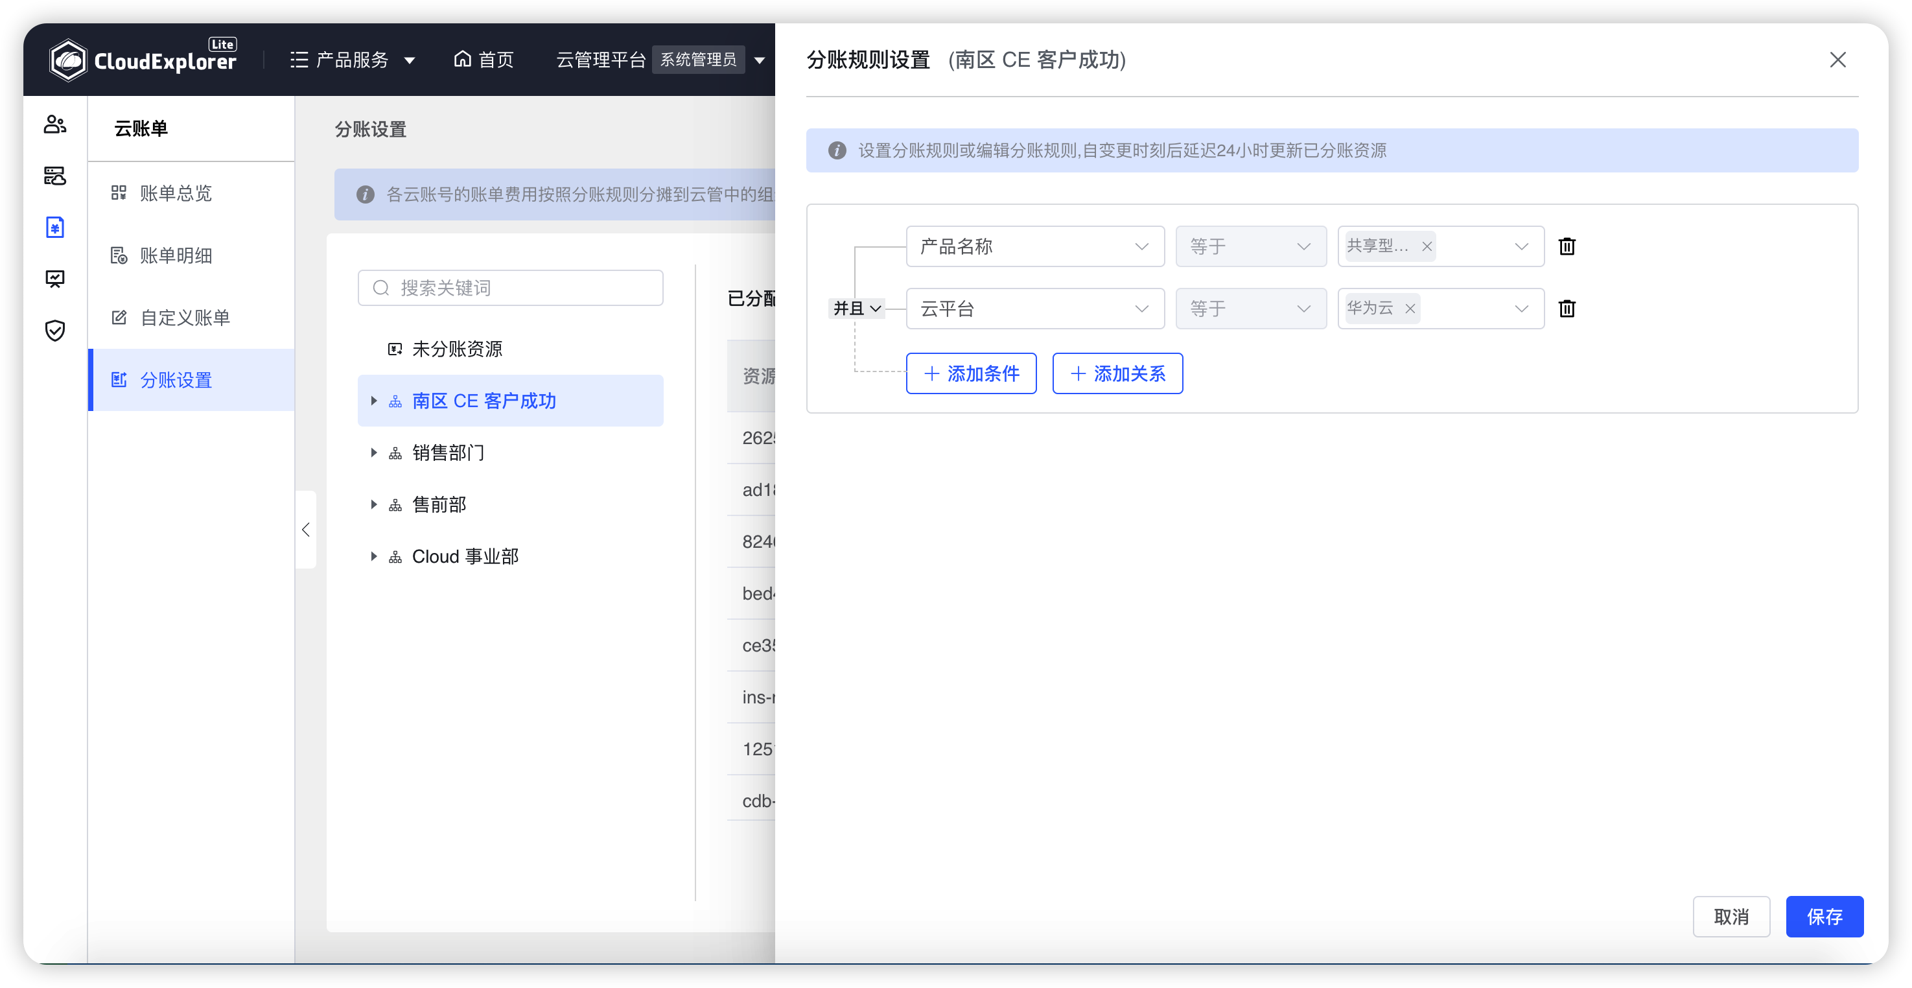Delete the 产品名称 condition via trash icon
Viewport: 1912px width, 988px height.
(x=1567, y=246)
